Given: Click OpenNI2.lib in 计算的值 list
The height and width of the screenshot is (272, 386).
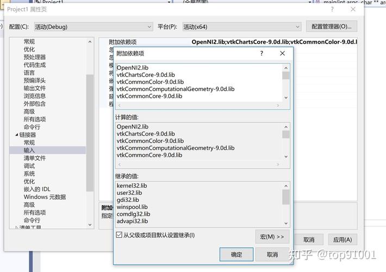Looking at the screenshot, I should pos(133,127).
